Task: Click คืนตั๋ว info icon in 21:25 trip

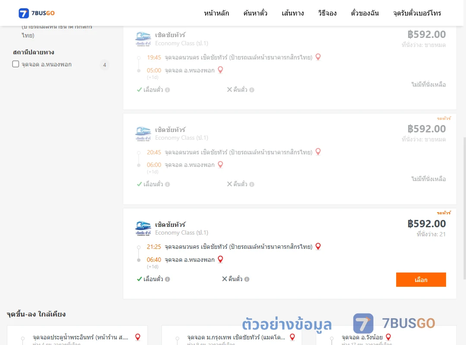Action: [247, 279]
